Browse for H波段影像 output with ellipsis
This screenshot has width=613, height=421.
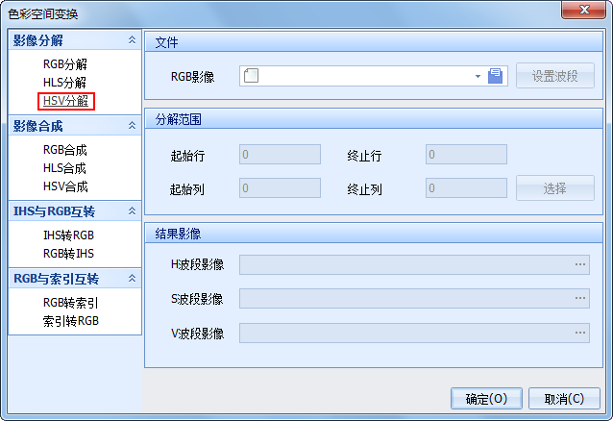point(580,264)
